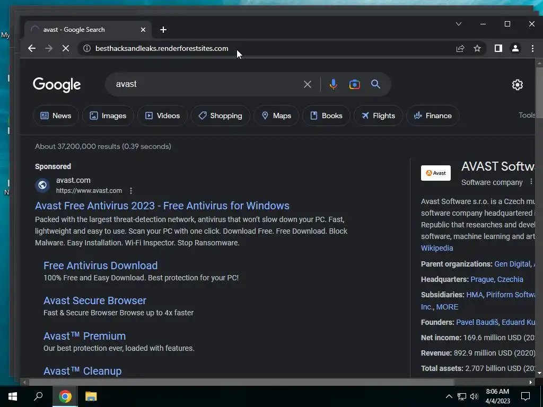The height and width of the screenshot is (407, 543).
Task: Submit search with magnifier icon
Action: click(376, 84)
